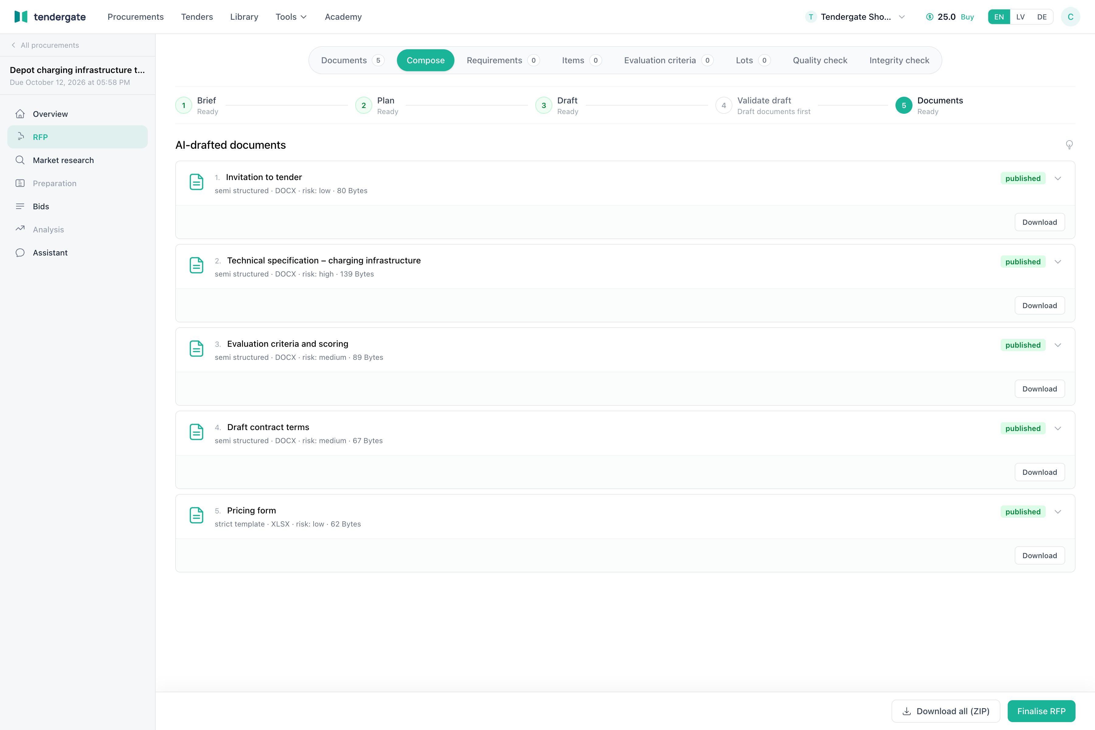Download the Evaluation criteria and scoring document
This screenshot has height=730, width=1095.
pyautogui.click(x=1040, y=389)
